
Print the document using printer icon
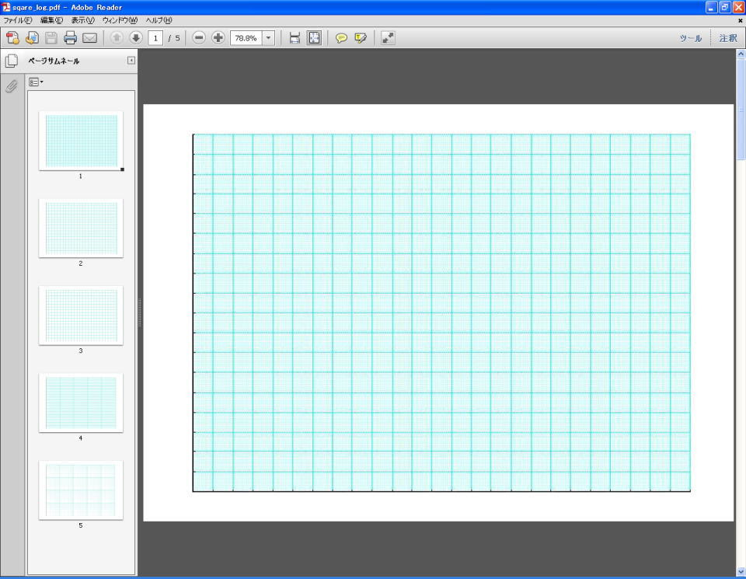tap(71, 38)
